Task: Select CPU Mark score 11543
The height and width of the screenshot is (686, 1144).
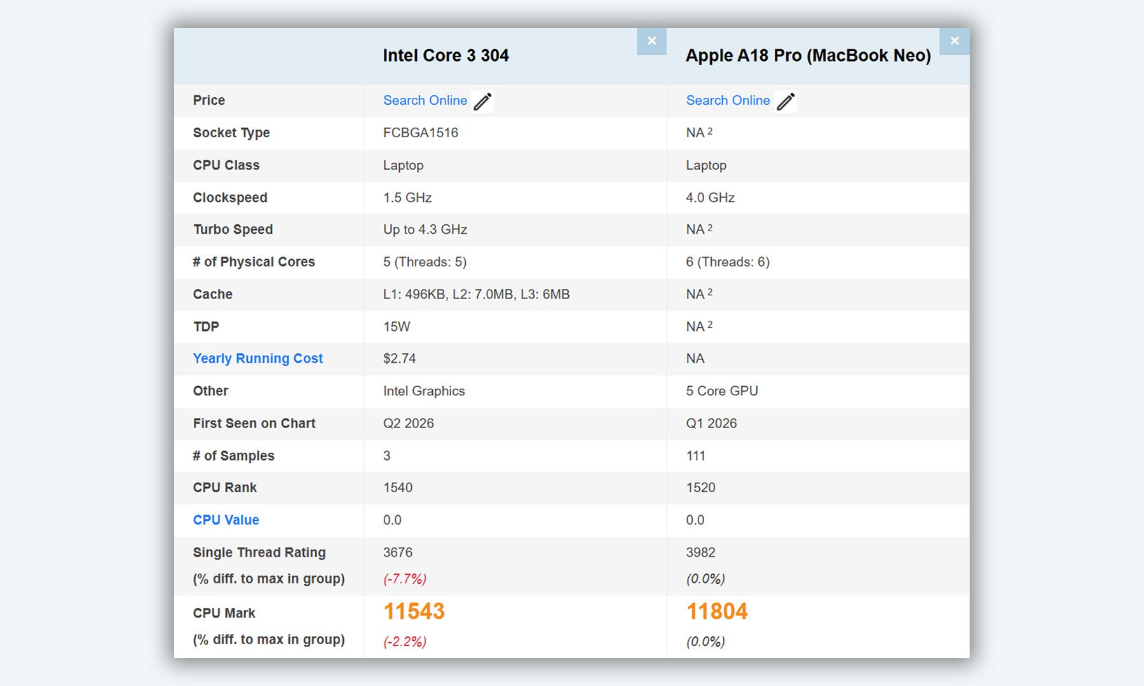Action: click(414, 612)
